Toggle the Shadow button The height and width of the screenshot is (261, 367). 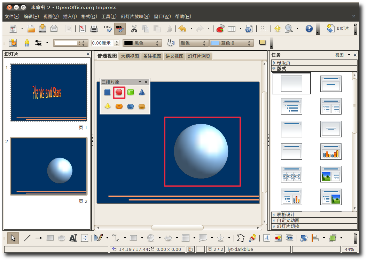(263, 42)
